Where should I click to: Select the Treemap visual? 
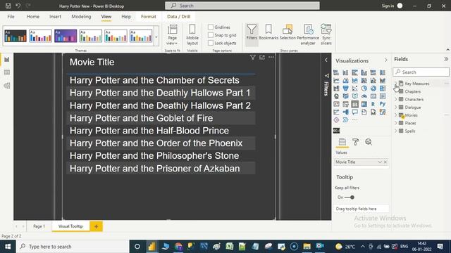[382, 89]
